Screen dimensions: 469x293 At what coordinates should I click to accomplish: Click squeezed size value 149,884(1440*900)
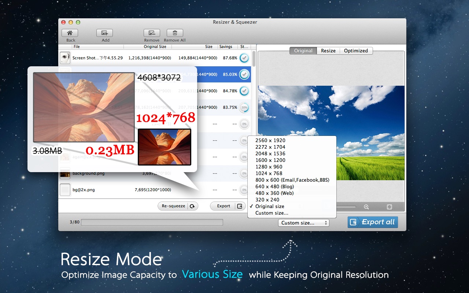[x=198, y=58]
